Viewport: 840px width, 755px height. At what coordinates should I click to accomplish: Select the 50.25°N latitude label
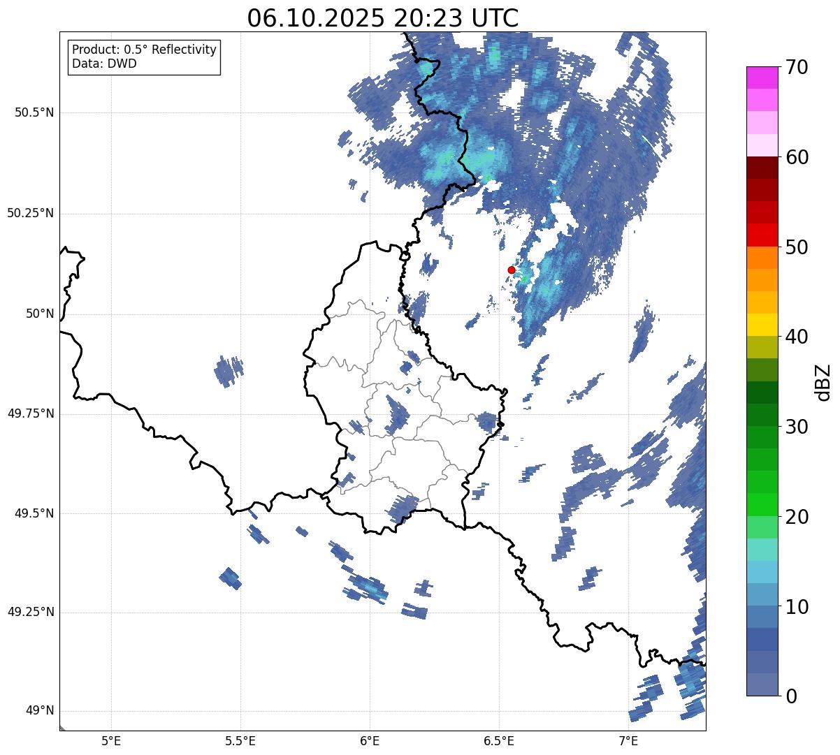point(31,213)
